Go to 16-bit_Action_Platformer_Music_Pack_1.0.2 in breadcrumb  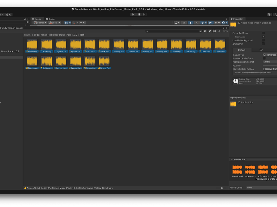pos(55,35)
